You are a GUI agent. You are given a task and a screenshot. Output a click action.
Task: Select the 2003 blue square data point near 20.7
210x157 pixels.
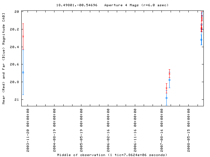click(x=23, y=73)
